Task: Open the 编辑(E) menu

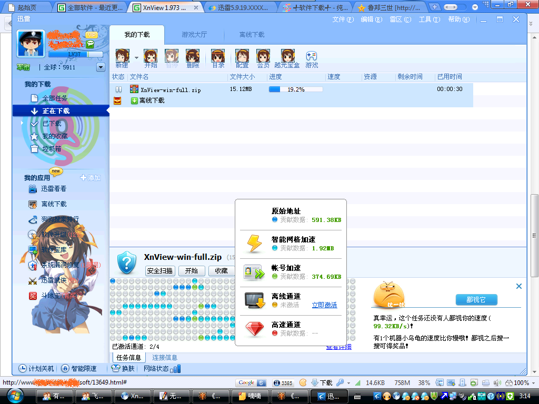Action: pyautogui.click(x=372, y=19)
